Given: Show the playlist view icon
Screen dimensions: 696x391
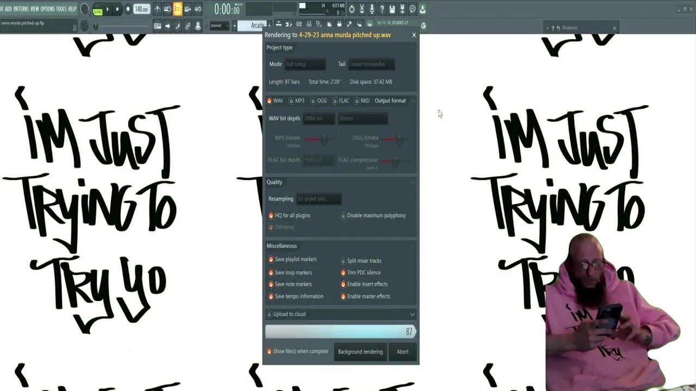Looking at the screenshot, I should point(278,24).
